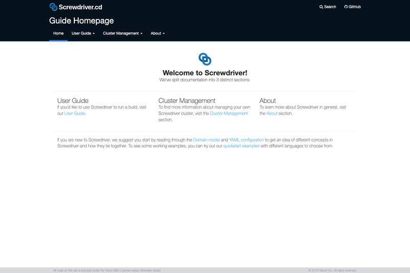Open the User Guide link in body
This screenshot has height=273, width=410.
point(75,113)
